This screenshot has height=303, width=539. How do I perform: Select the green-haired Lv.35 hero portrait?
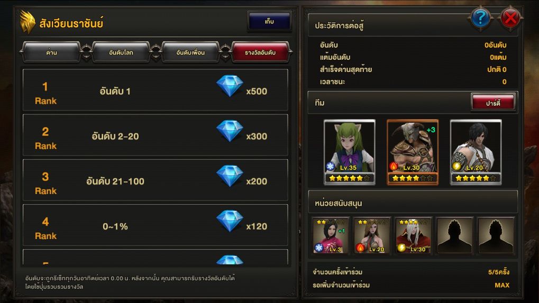tap(349, 152)
